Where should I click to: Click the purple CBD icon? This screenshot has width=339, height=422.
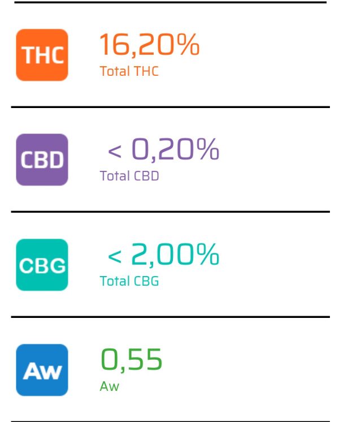42,160
